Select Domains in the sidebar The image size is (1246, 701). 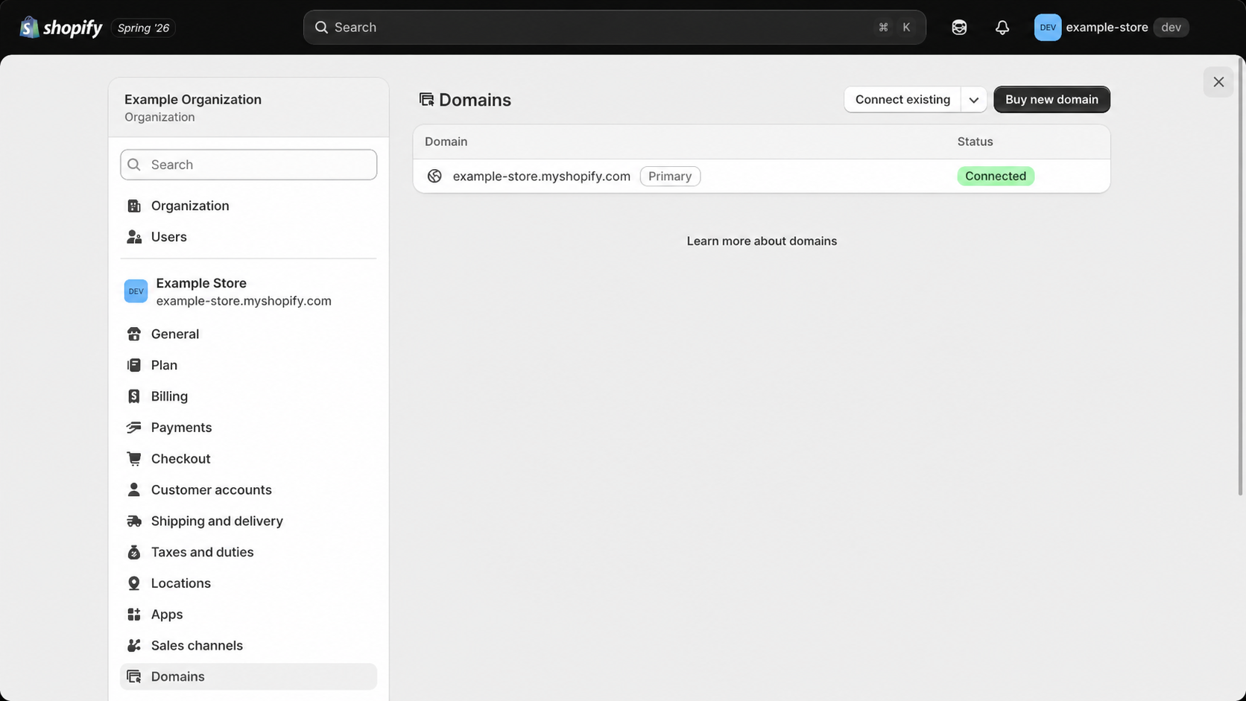(x=248, y=676)
